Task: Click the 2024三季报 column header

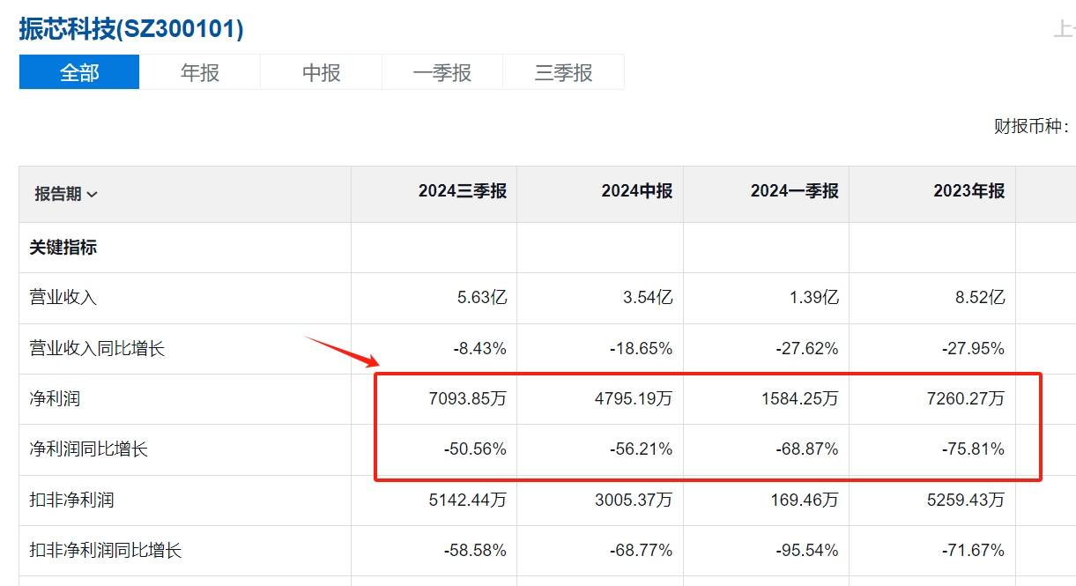Action: (x=463, y=191)
